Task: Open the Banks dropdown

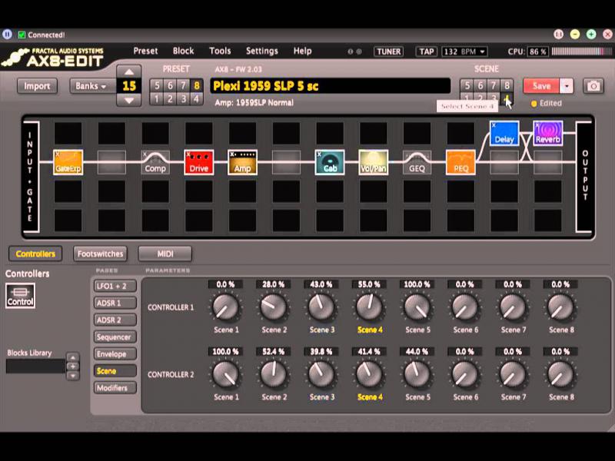Action: coord(91,86)
